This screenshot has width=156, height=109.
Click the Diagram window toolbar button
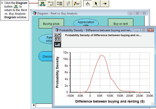point(42,4)
